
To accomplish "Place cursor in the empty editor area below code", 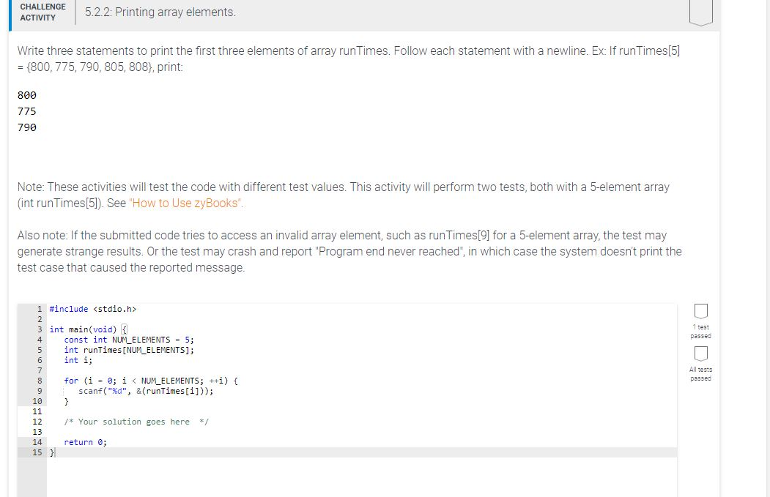I will pos(330,476).
